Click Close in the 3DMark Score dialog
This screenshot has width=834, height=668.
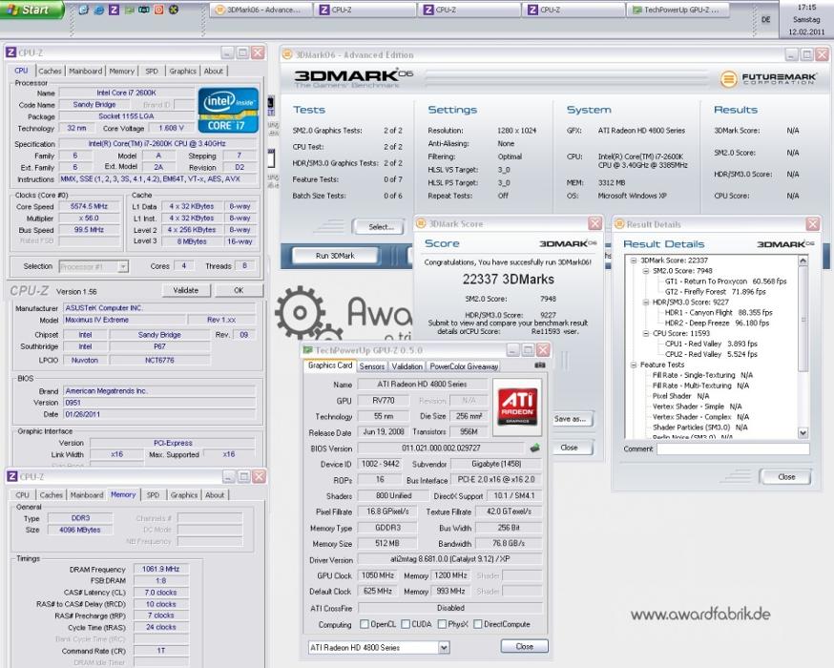pos(569,448)
